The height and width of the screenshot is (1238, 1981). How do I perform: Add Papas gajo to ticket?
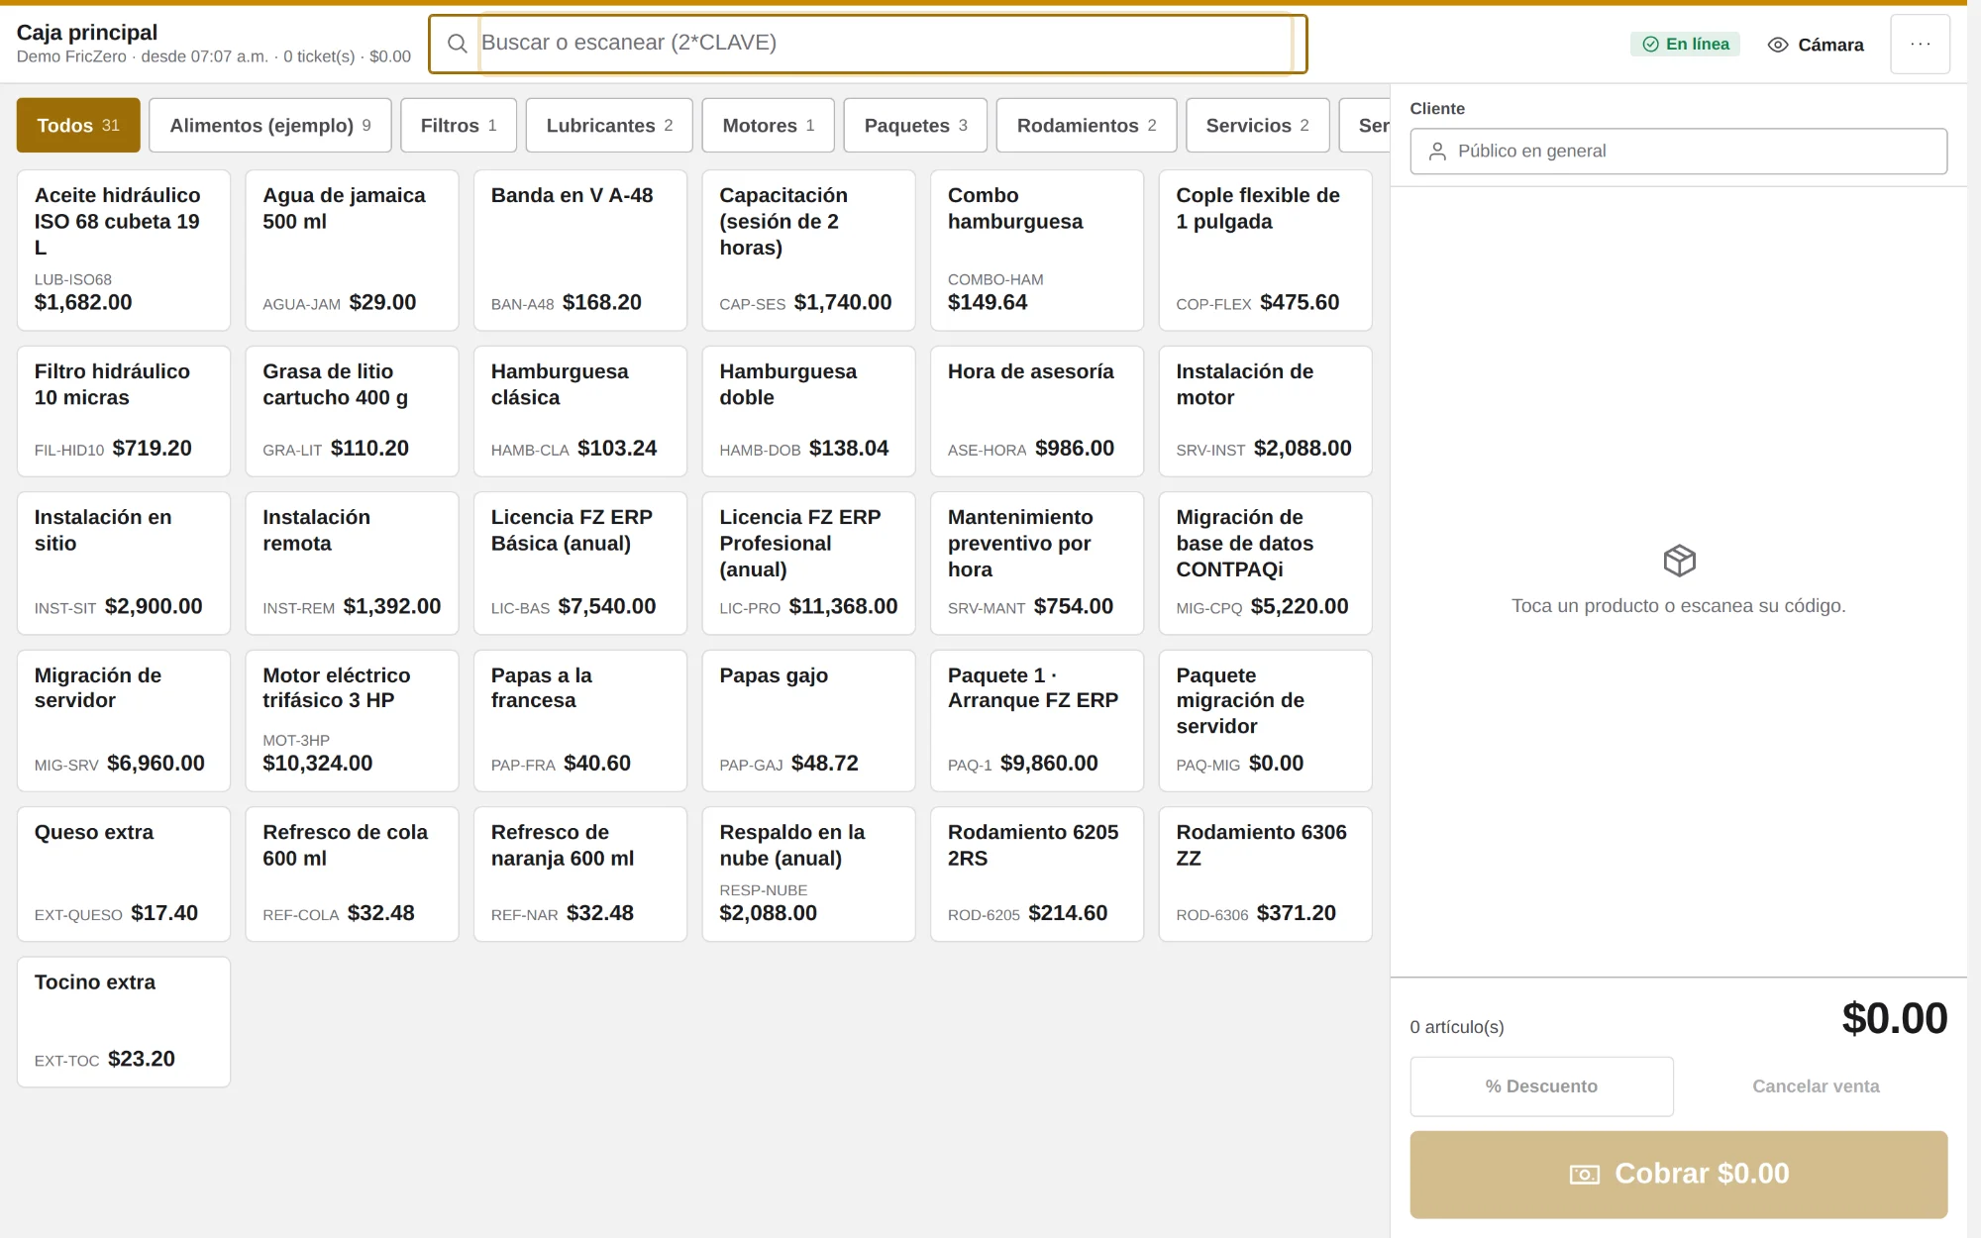point(808,720)
